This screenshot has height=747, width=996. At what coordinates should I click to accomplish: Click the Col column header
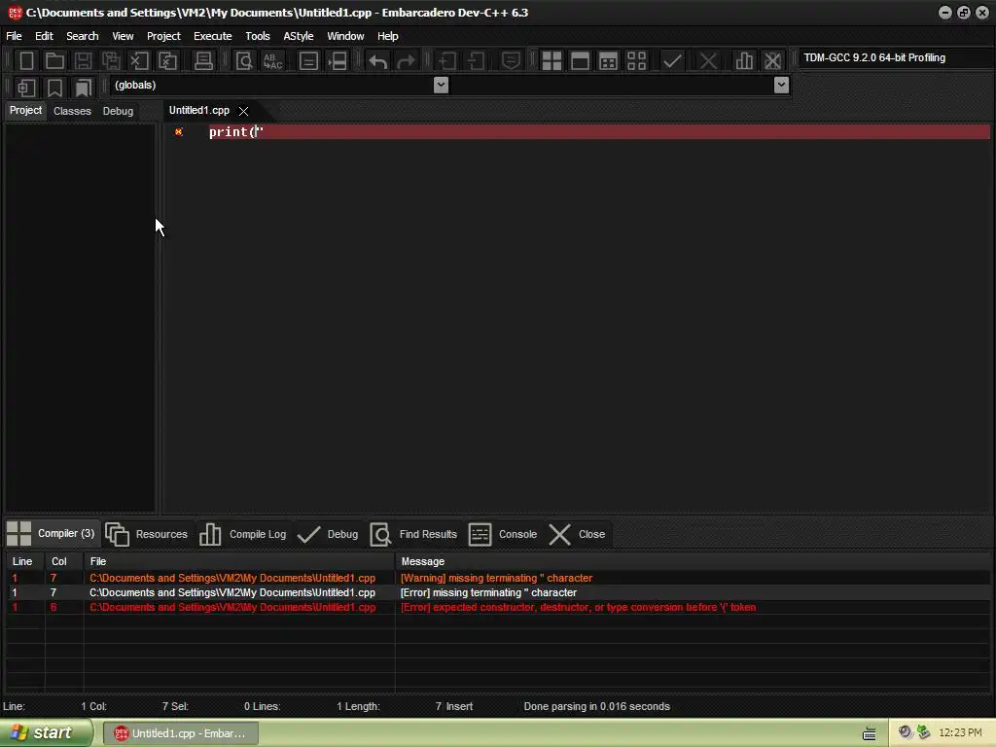[64, 561]
